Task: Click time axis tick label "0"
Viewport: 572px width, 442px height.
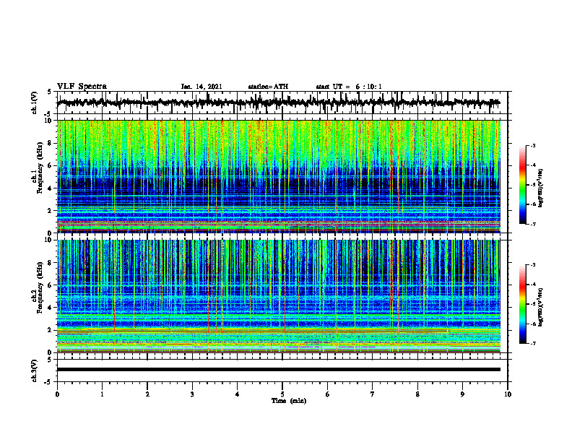Action: (57, 394)
